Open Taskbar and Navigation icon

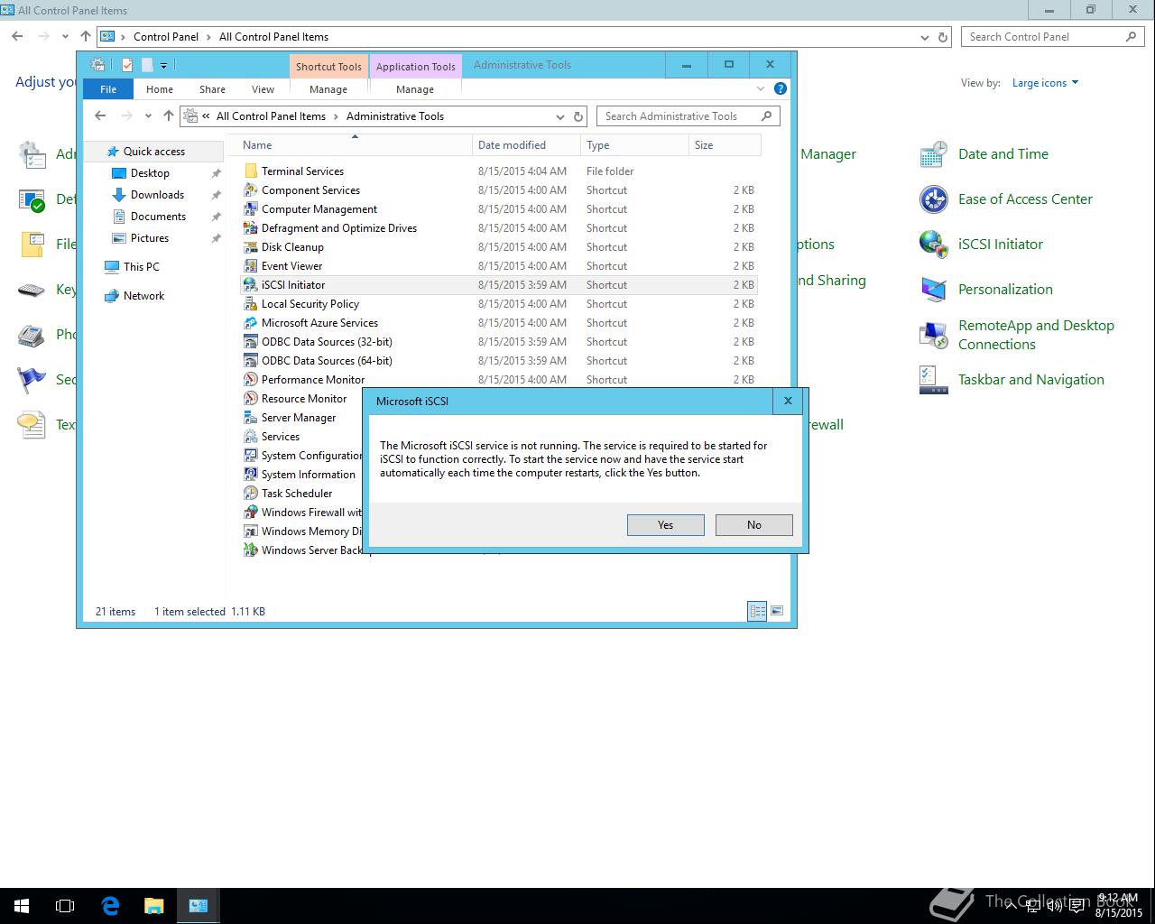coord(933,380)
